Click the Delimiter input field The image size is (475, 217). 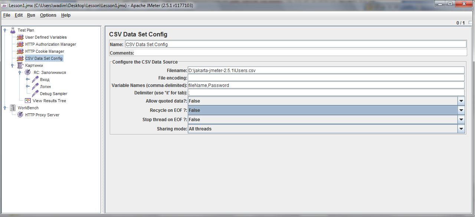point(326,93)
